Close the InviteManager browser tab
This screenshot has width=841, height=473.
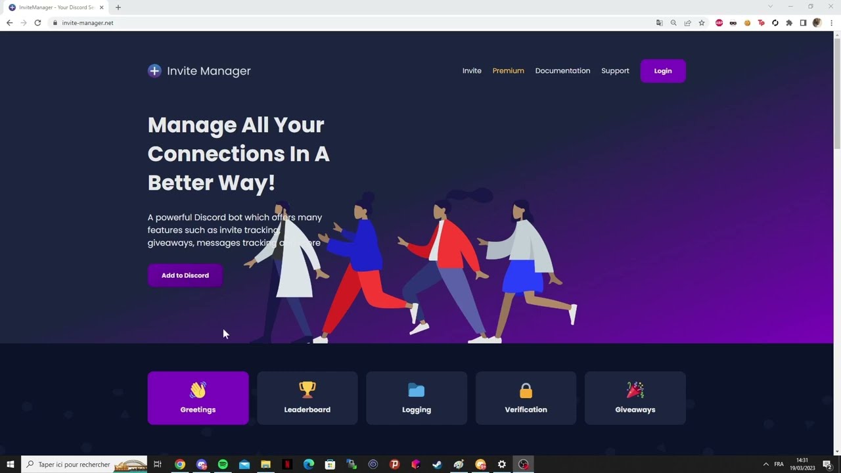coord(101,7)
